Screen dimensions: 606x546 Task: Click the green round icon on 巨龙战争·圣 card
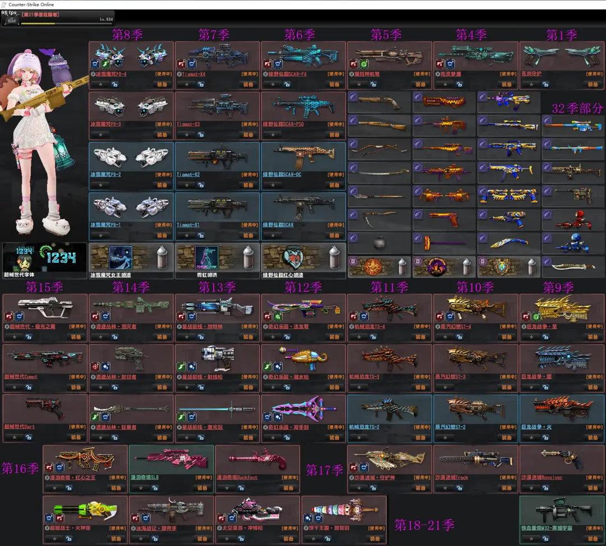[536, 316]
